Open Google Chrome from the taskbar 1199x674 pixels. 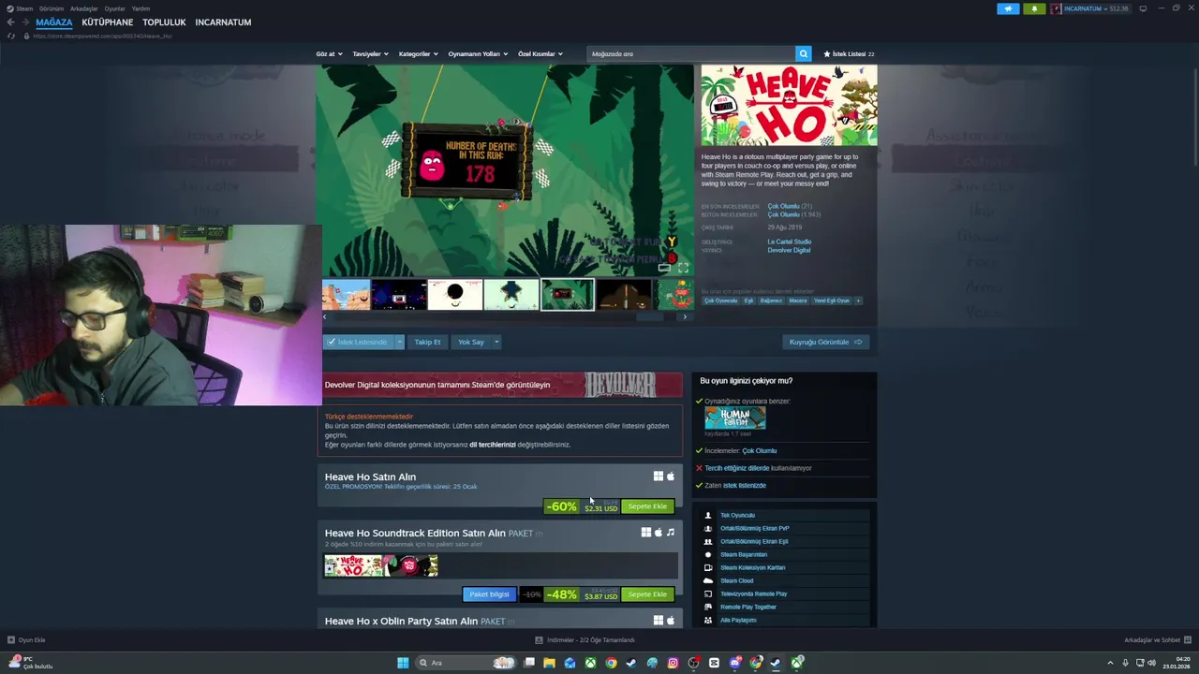[x=611, y=663]
